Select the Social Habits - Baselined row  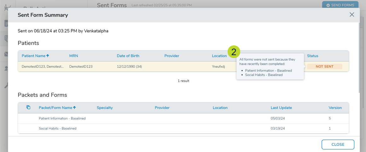coord(57,128)
